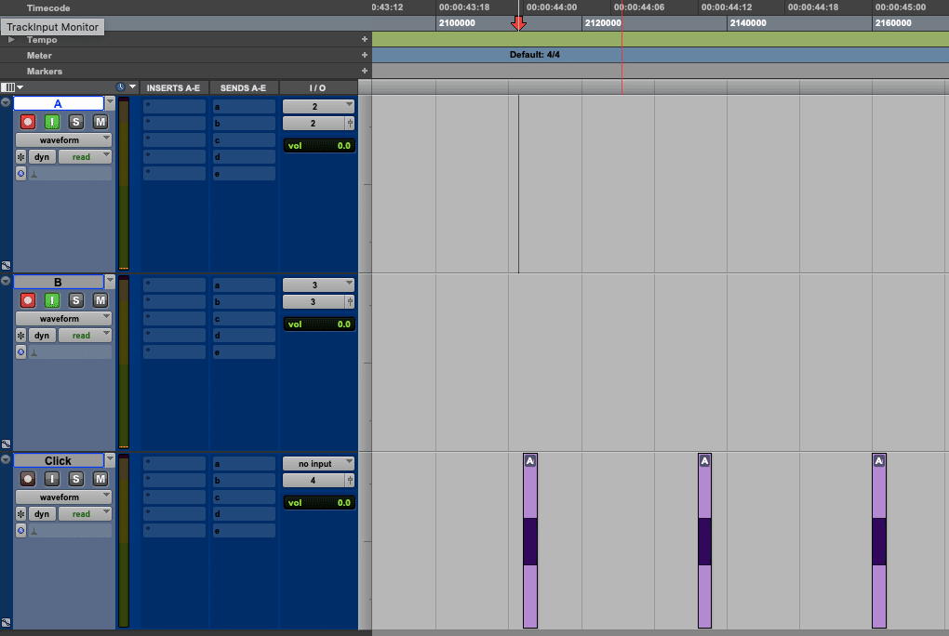Toggle track A freeze snowflake icon
The width and height of the screenshot is (949, 636).
(20, 157)
